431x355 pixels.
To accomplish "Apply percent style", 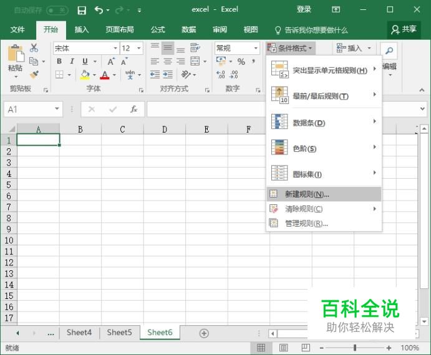I will point(241,62).
